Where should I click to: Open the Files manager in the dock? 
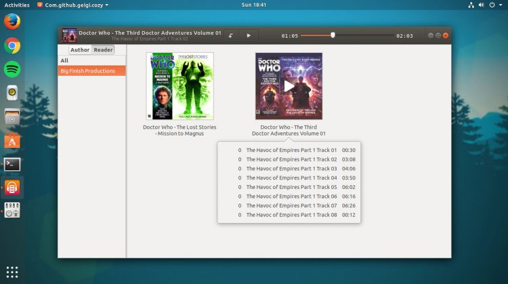point(12,117)
